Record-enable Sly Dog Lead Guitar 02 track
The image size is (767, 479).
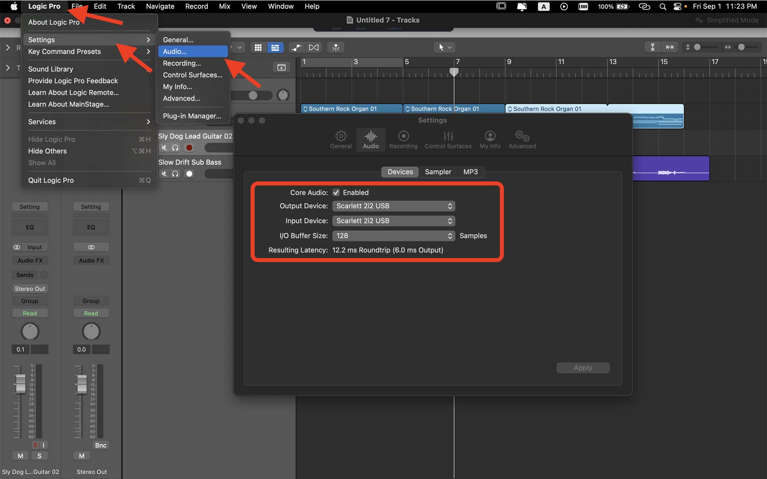[x=189, y=148]
